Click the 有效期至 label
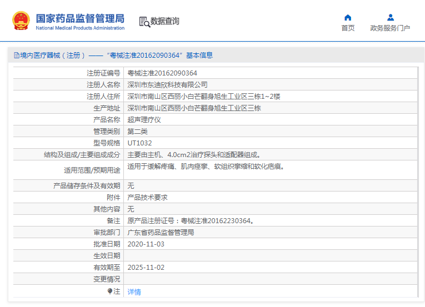 point(107,268)
